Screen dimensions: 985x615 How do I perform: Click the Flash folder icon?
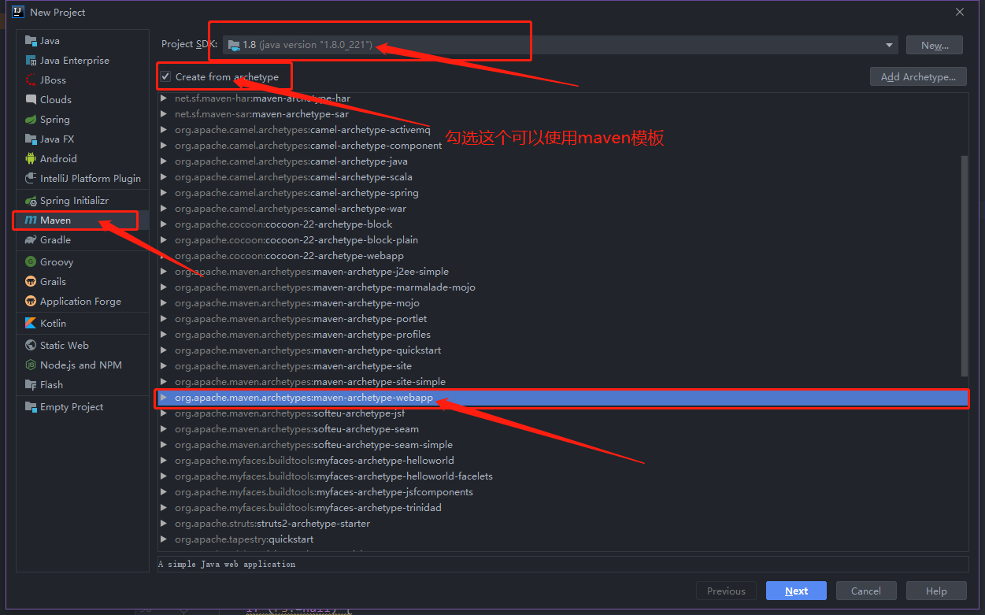31,385
